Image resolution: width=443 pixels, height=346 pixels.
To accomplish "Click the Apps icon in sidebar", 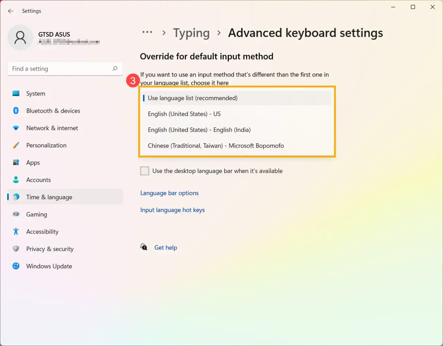I will pos(16,163).
